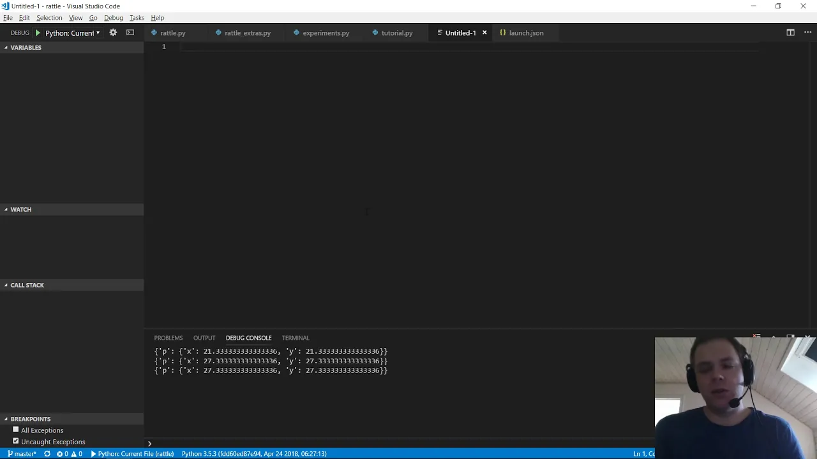Click the first console output line with 21.333
The width and height of the screenshot is (817, 459).
pyautogui.click(x=271, y=351)
